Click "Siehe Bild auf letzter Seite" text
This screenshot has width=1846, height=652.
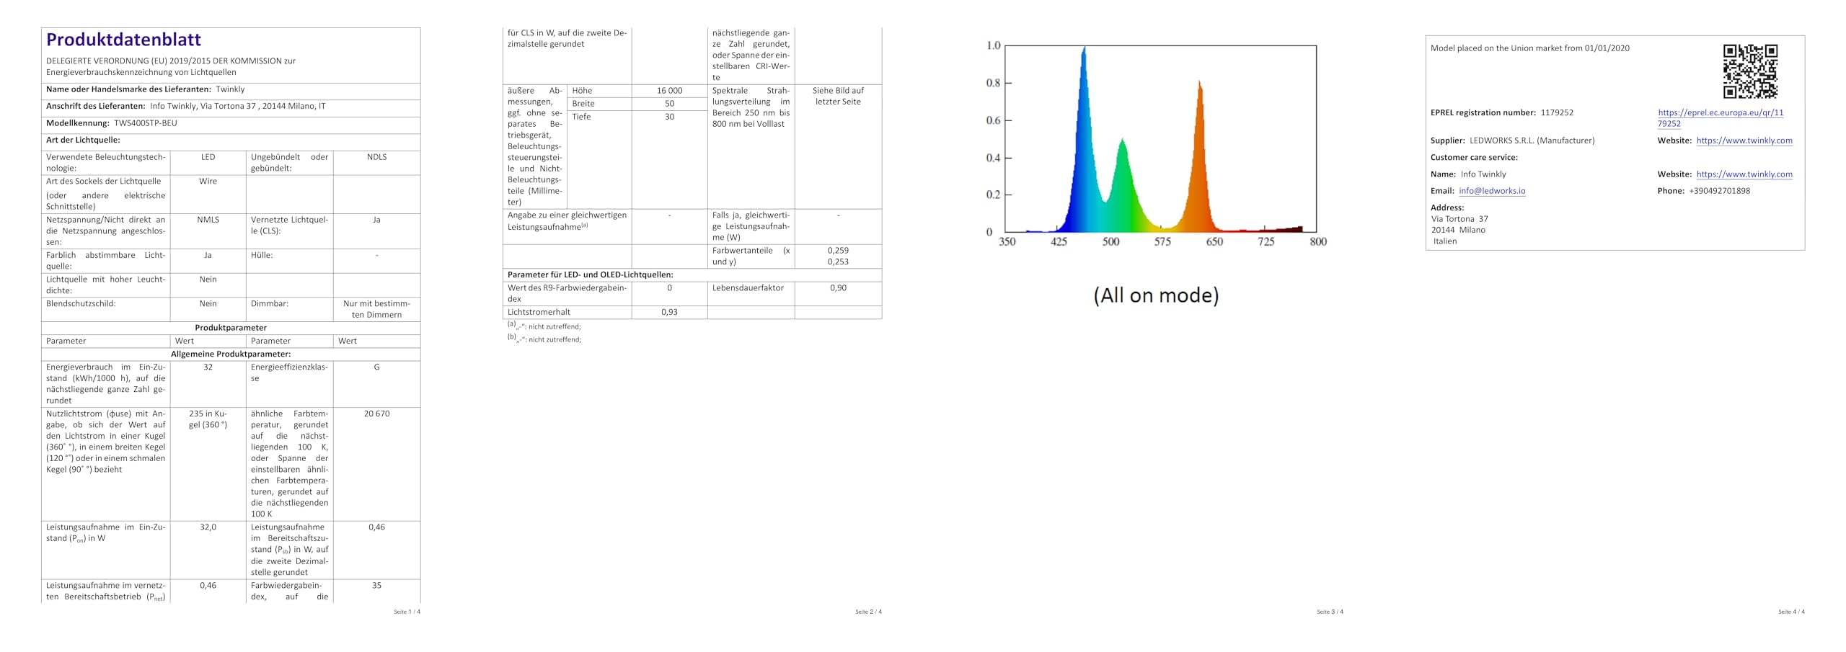(x=838, y=96)
